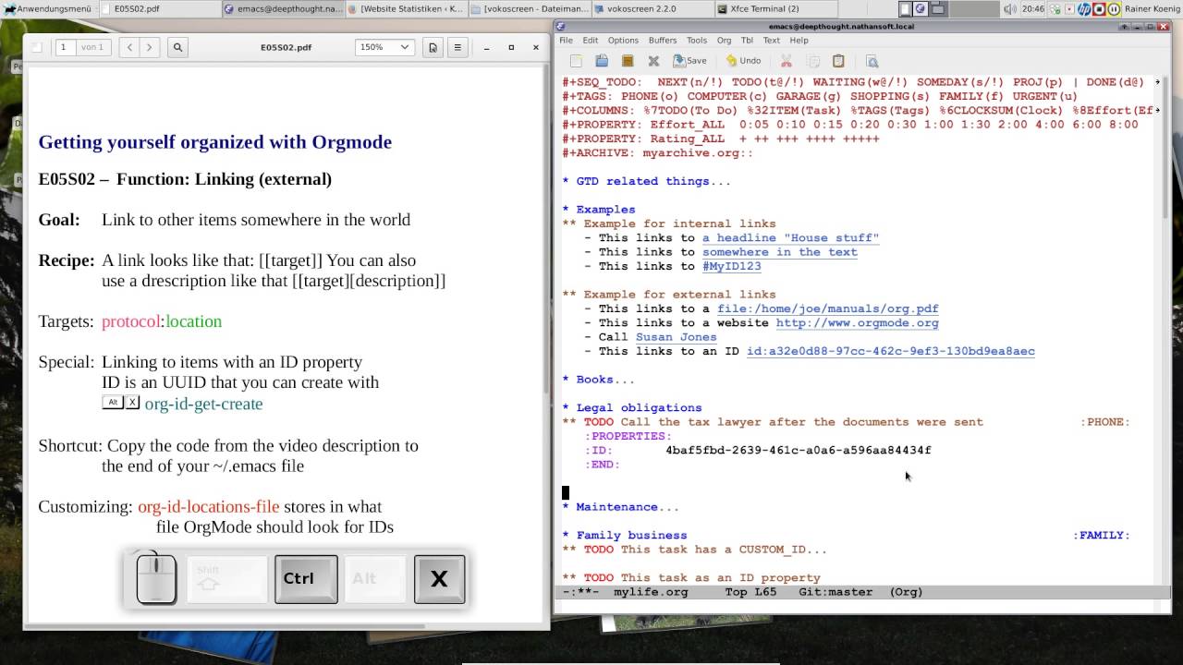This screenshot has height=665, width=1183.
Task: Open the Edit menu in Emacs
Action: [x=591, y=41]
